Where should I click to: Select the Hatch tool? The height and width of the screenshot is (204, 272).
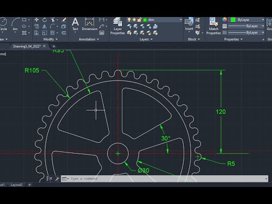[x=24, y=33]
